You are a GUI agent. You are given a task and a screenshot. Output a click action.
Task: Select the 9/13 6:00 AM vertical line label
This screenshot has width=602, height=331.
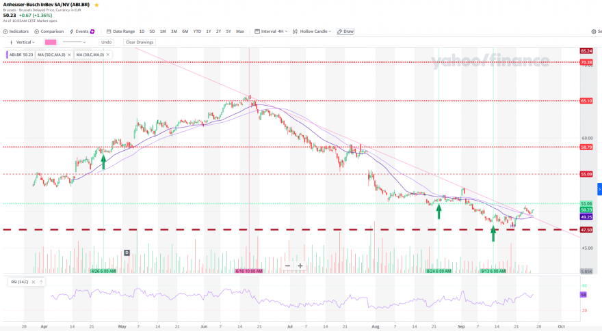coord(493,271)
